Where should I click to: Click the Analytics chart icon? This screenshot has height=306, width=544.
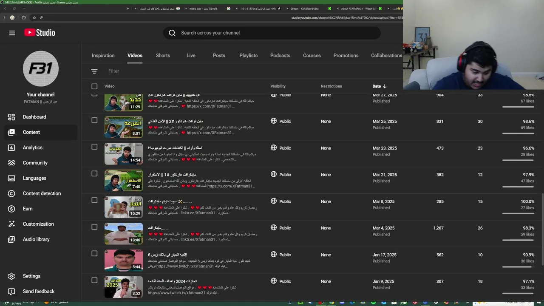[11, 147]
